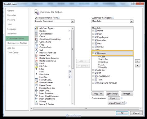Expand the Controls group
Viewport: 147px width, 119px height.
tap(99, 62)
